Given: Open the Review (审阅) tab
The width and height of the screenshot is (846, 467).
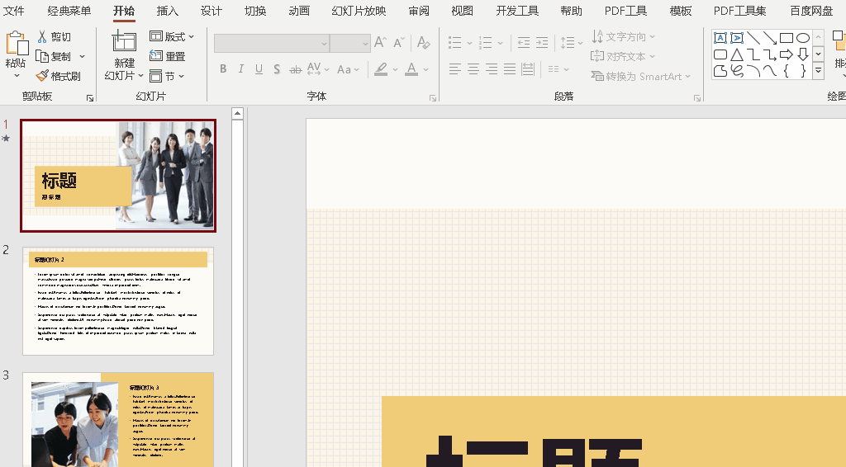Looking at the screenshot, I should pos(419,11).
